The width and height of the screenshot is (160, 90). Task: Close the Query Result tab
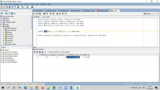coord(44,49)
